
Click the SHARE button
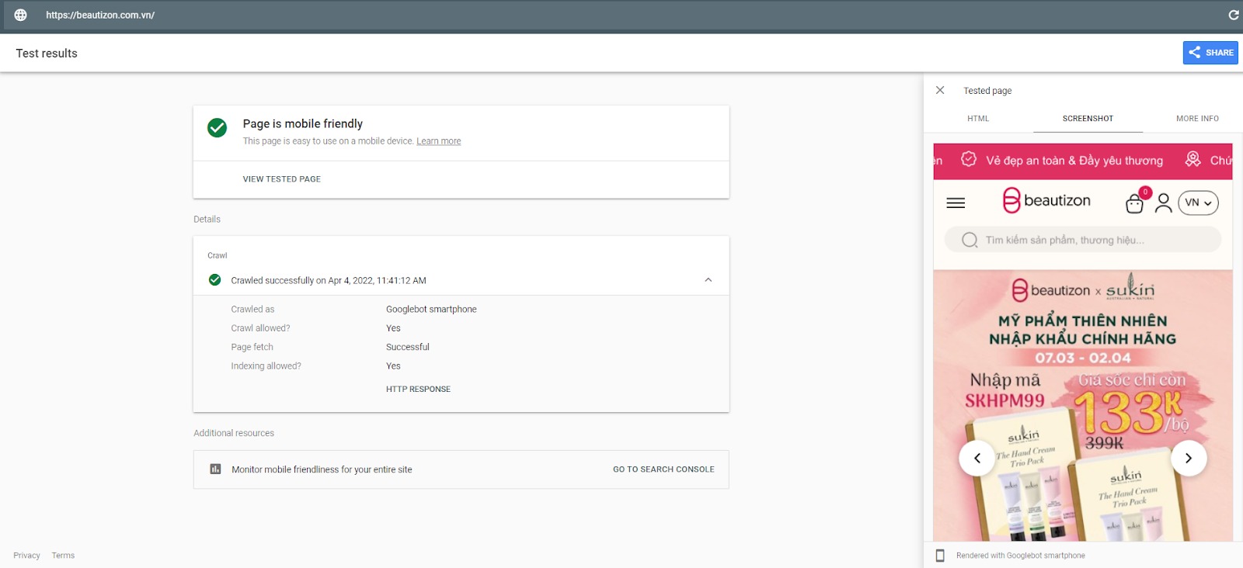1210,53
